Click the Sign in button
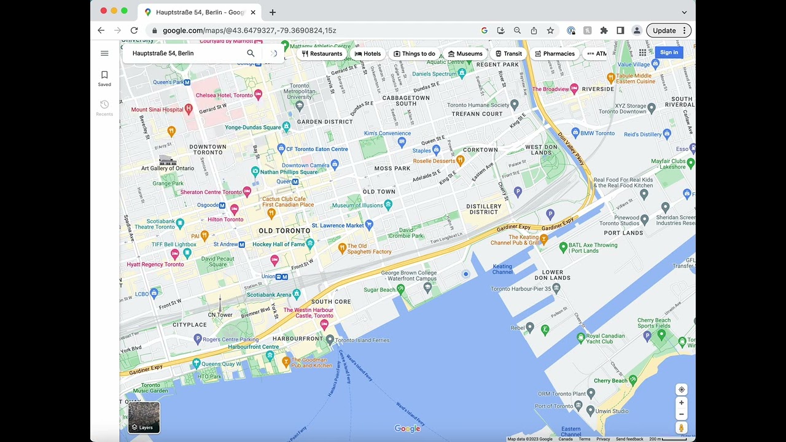Screen dimensions: 786x442 pyautogui.click(x=669, y=53)
